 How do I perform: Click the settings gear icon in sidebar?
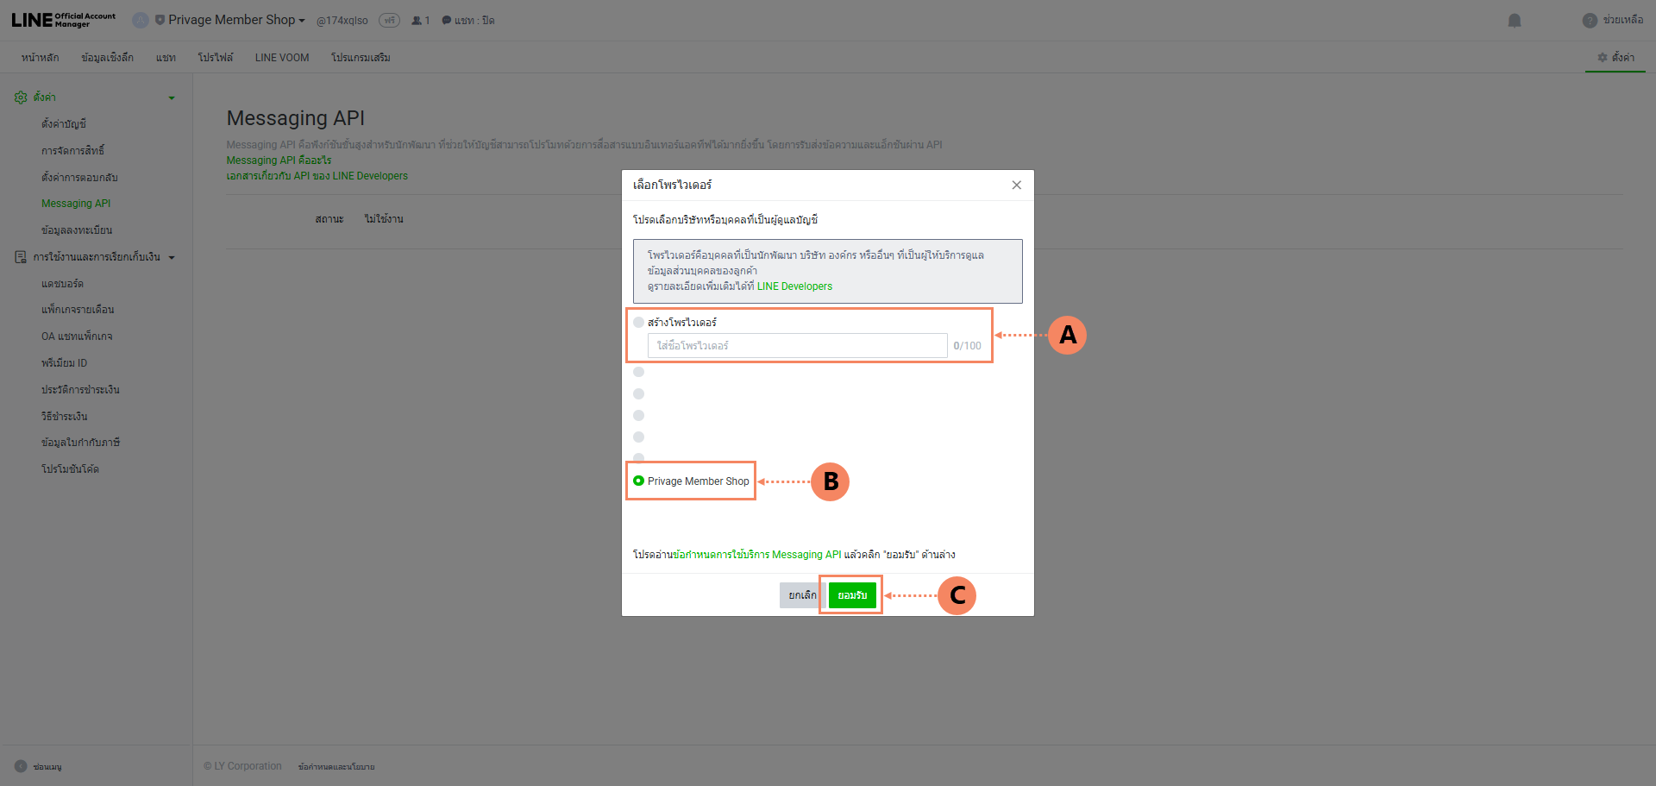(21, 97)
